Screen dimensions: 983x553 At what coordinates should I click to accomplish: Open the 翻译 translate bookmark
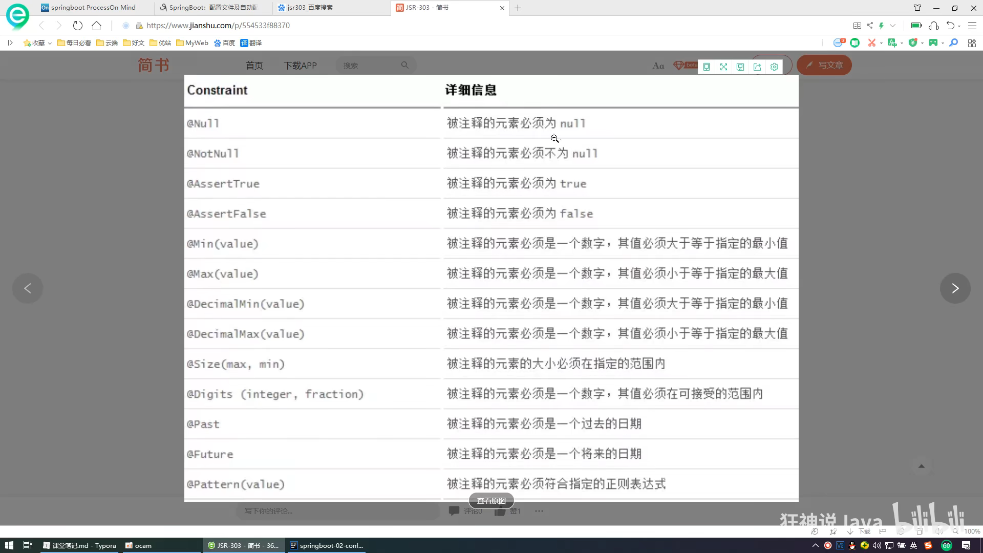tap(251, 43)
